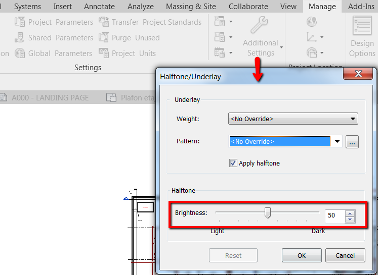378x275 pixels.
Task: Click the Light label under Brightness slider
Action: (217, 231)
